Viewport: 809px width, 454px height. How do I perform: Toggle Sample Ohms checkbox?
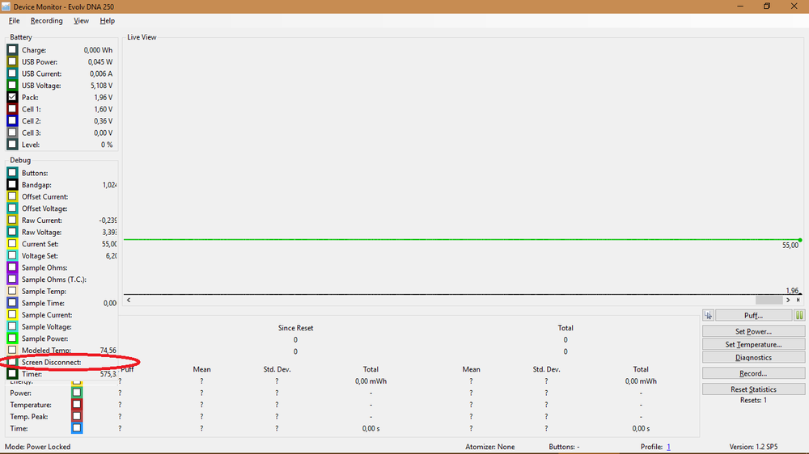point(12,268)
